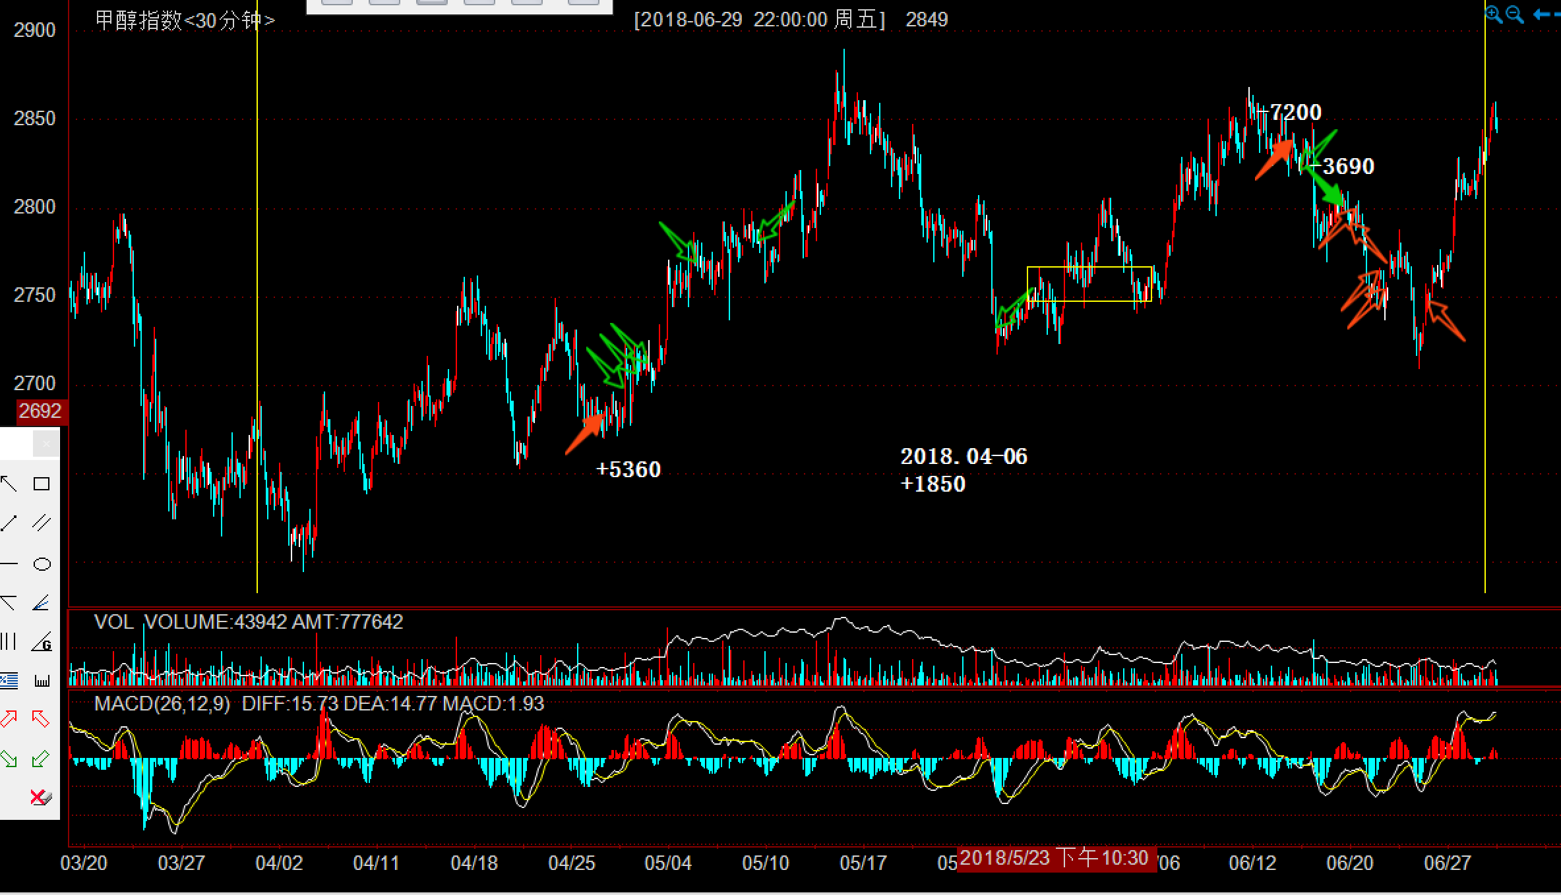Close the drawing tools palette
The image size is (1561, 895).
(x=46, y=444)
